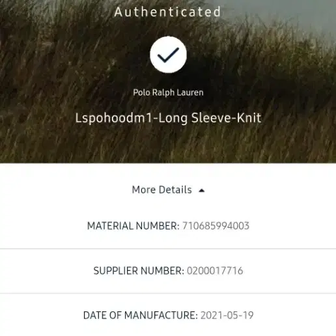Click the Material Number row
The width and height of the screenshot is (336, 336).
pyautogui.click(x=168, y=226)
